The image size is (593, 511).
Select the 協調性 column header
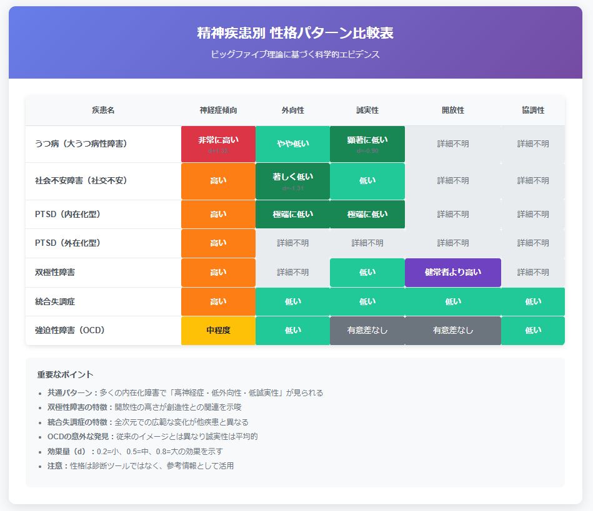[x=533, y=110]
